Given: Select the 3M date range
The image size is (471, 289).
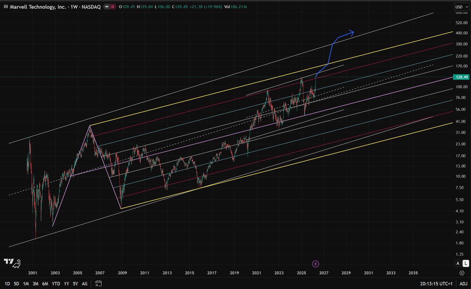Looking at the screenshot, I should [x=35, y=283].
